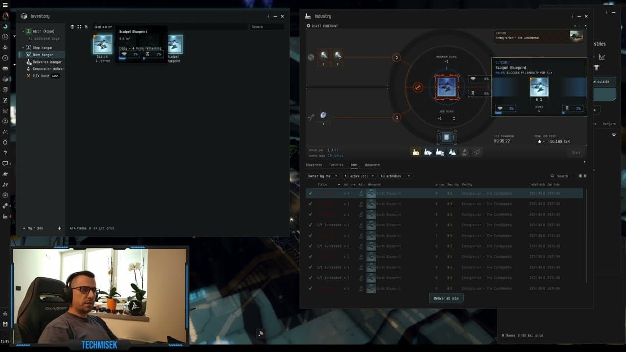Collapse the Ship hangar tree node
626x352 pixels.
23,47
